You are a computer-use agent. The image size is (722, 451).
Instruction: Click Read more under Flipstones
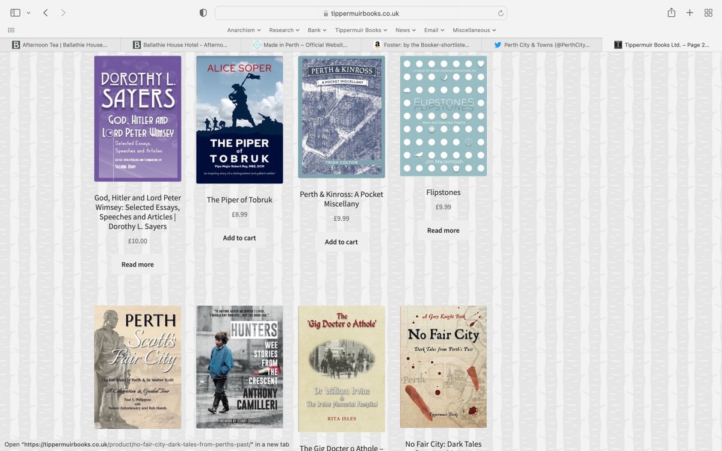443,231
